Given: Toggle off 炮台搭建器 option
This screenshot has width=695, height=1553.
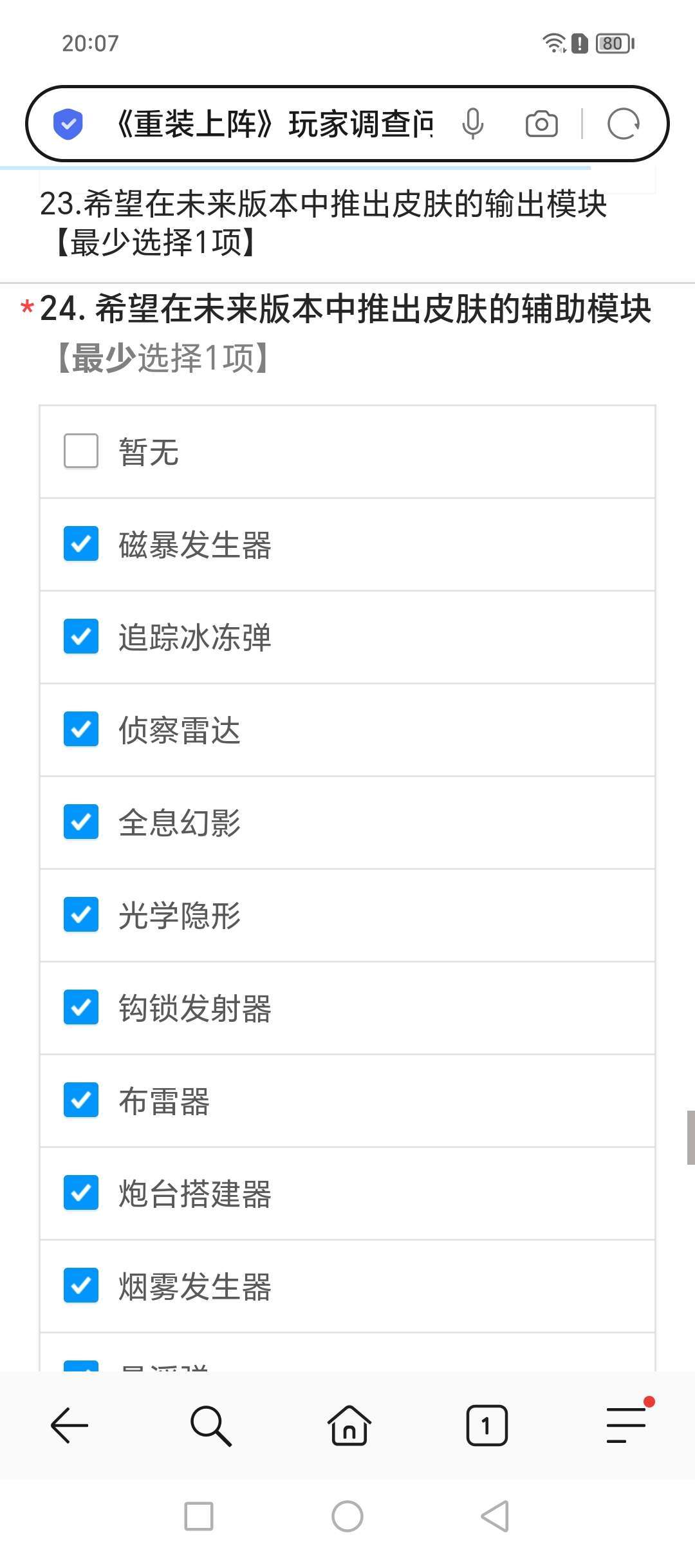Looking at the screenshot, I should (81, 1193).
